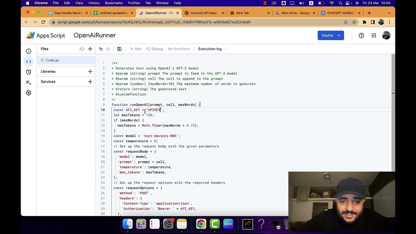Open Project Settings gear icon
The width and height of the screenshot is (416, 234).
[29, 93]
